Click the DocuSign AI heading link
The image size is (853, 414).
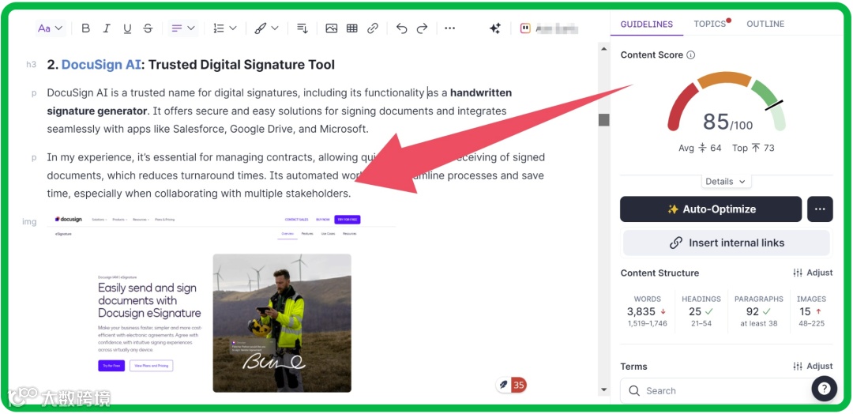pos(101,65)
